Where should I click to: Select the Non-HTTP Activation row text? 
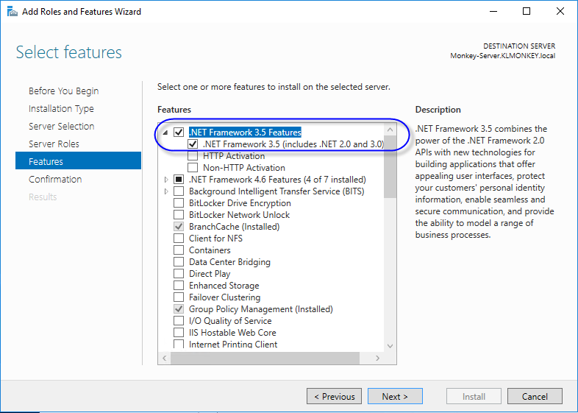click(244, 168)
